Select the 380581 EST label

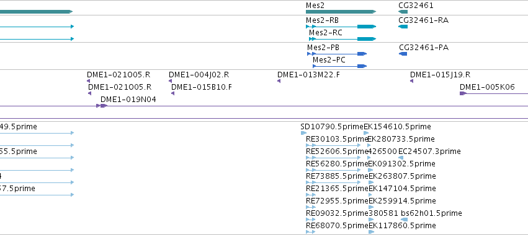coord(383,213)
